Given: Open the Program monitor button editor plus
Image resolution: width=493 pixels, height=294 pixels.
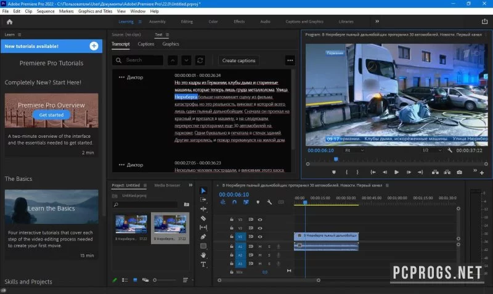Looking at the screenshot, I should coord(482,173).
